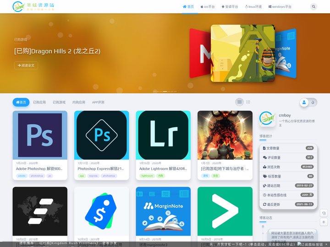Click the headset support floating icon
This screenshot has width=330, height=247.
[x=324, y=213]
